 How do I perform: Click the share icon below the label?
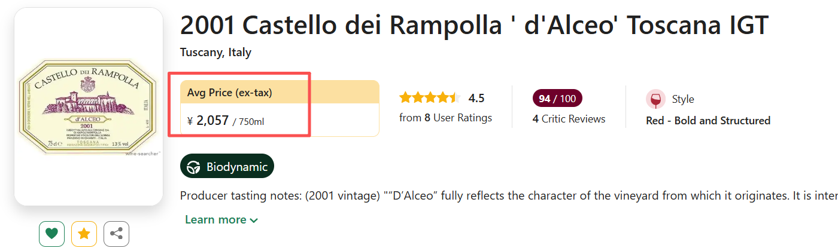116,234
